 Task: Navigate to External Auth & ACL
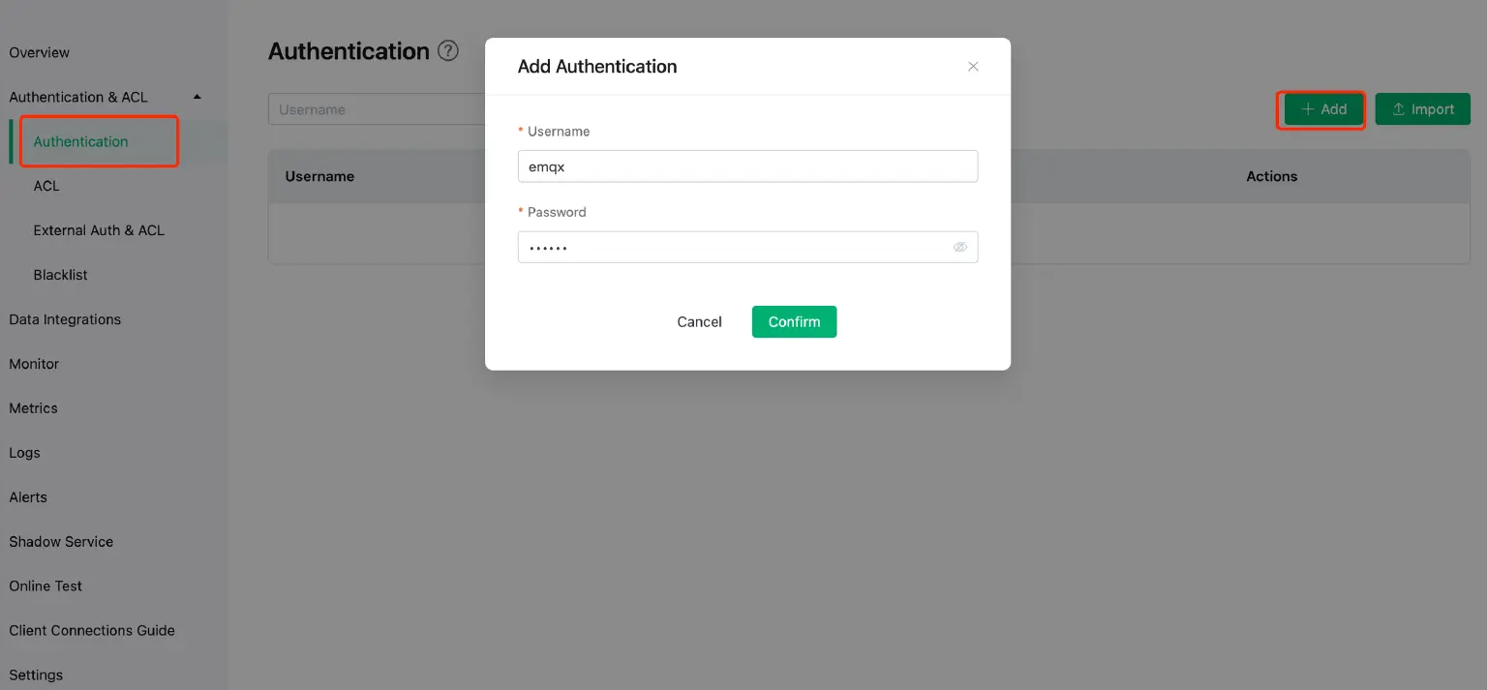(x=100, y=230)
